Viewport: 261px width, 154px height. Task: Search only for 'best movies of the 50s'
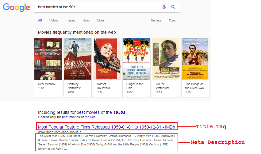click(79, 117)
